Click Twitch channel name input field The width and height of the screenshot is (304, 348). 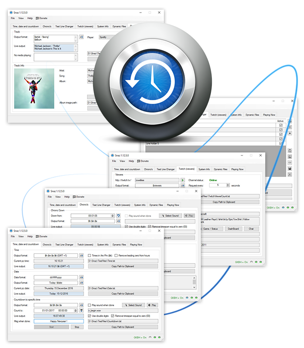tap(157, 180)
